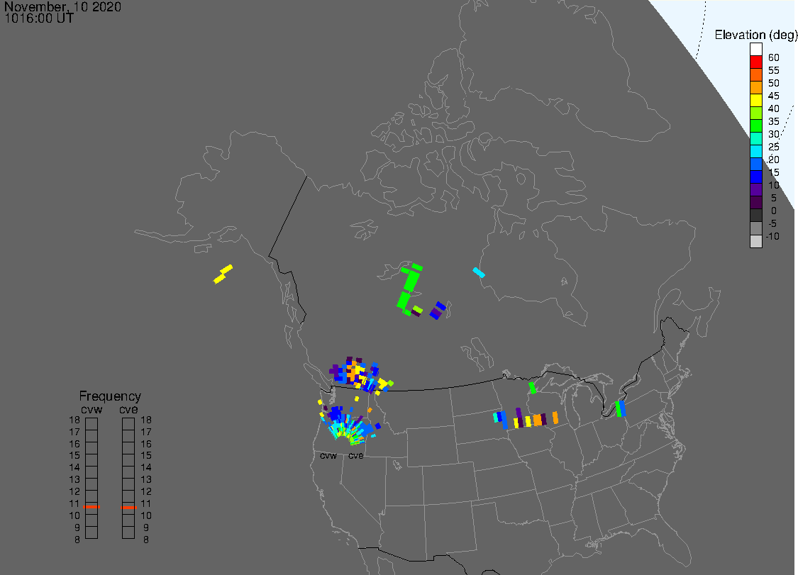Viewport: 798px width, 575px height.
Task: Click the top segment of the cvw frequency bar
Action: 92,423
